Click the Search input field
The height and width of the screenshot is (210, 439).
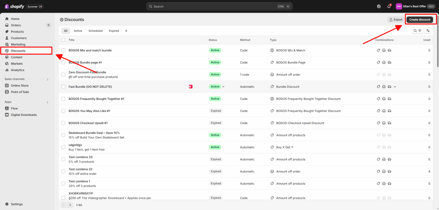[220, 6]
